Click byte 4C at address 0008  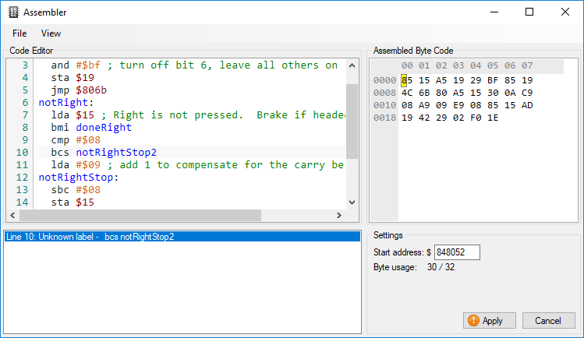pos(407,93)
